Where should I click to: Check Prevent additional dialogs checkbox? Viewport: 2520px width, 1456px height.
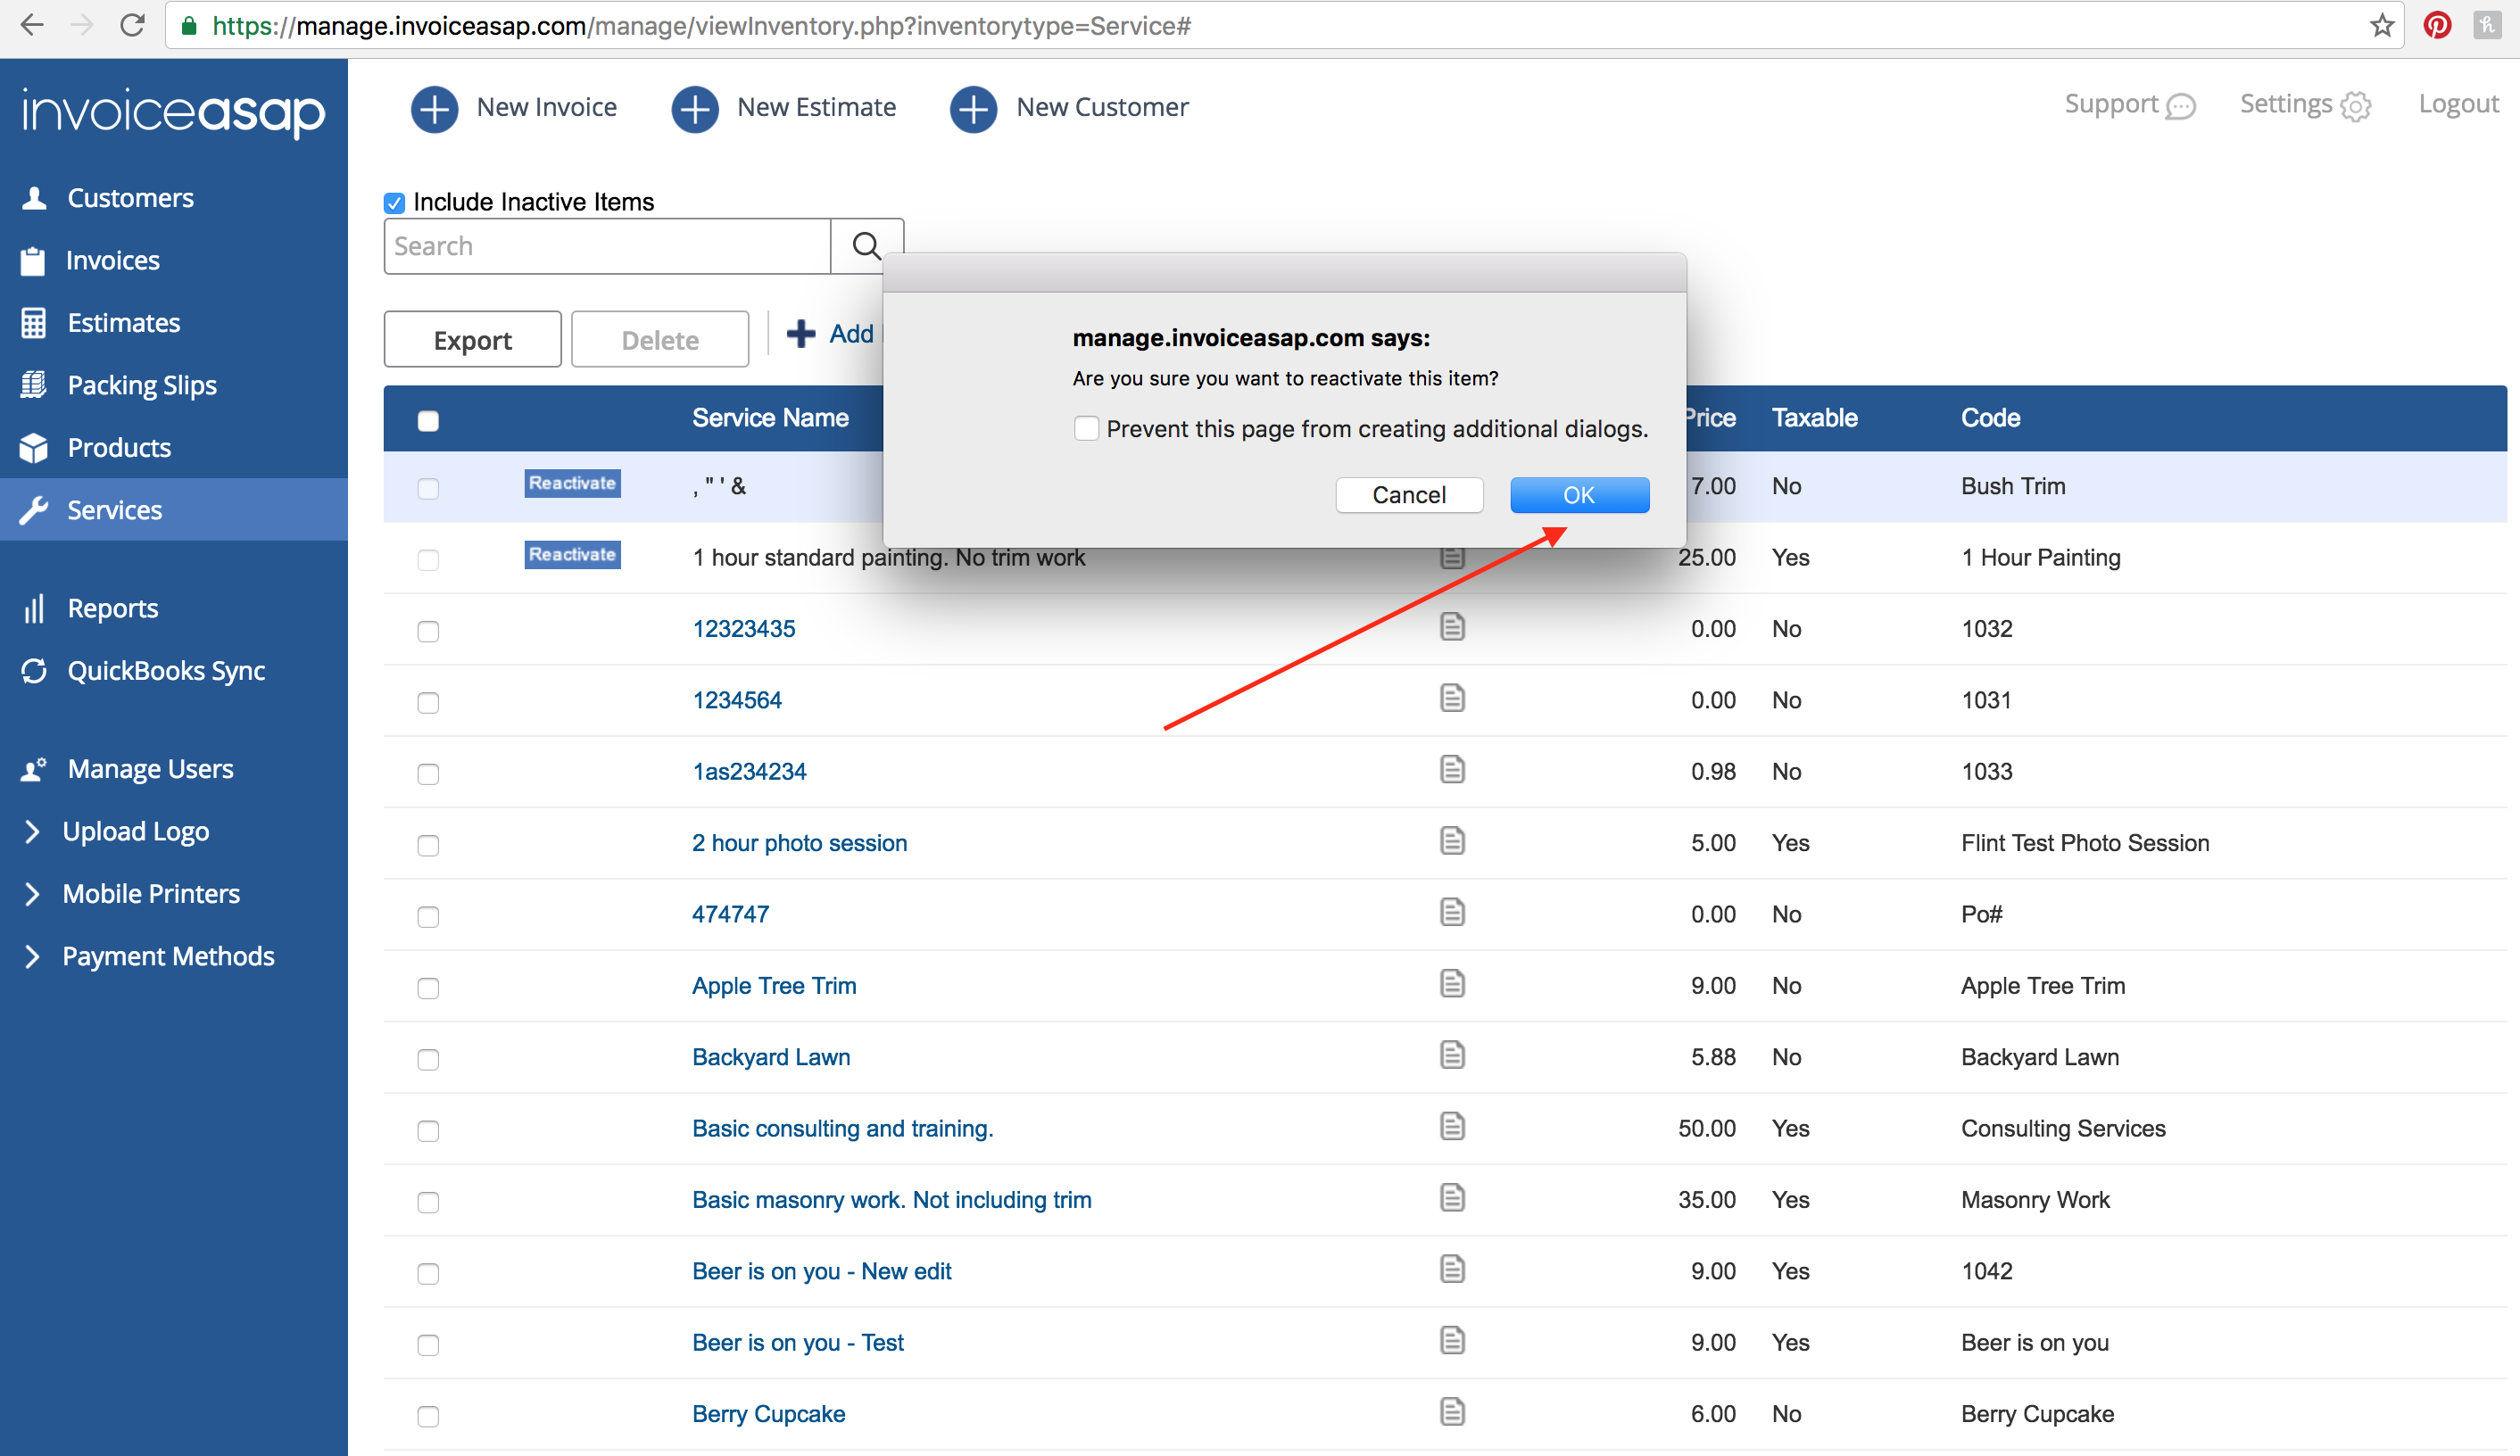tap(1086, 429)
